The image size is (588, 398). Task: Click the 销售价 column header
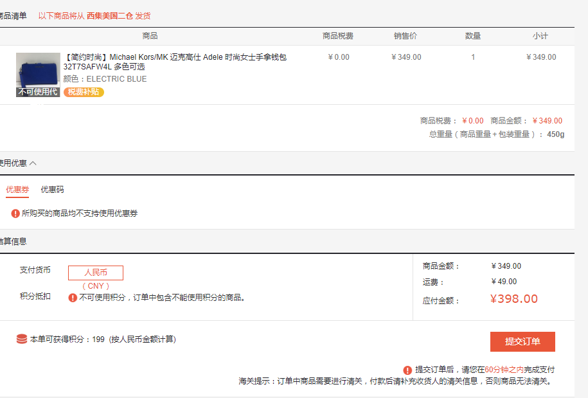click(405, 36)
